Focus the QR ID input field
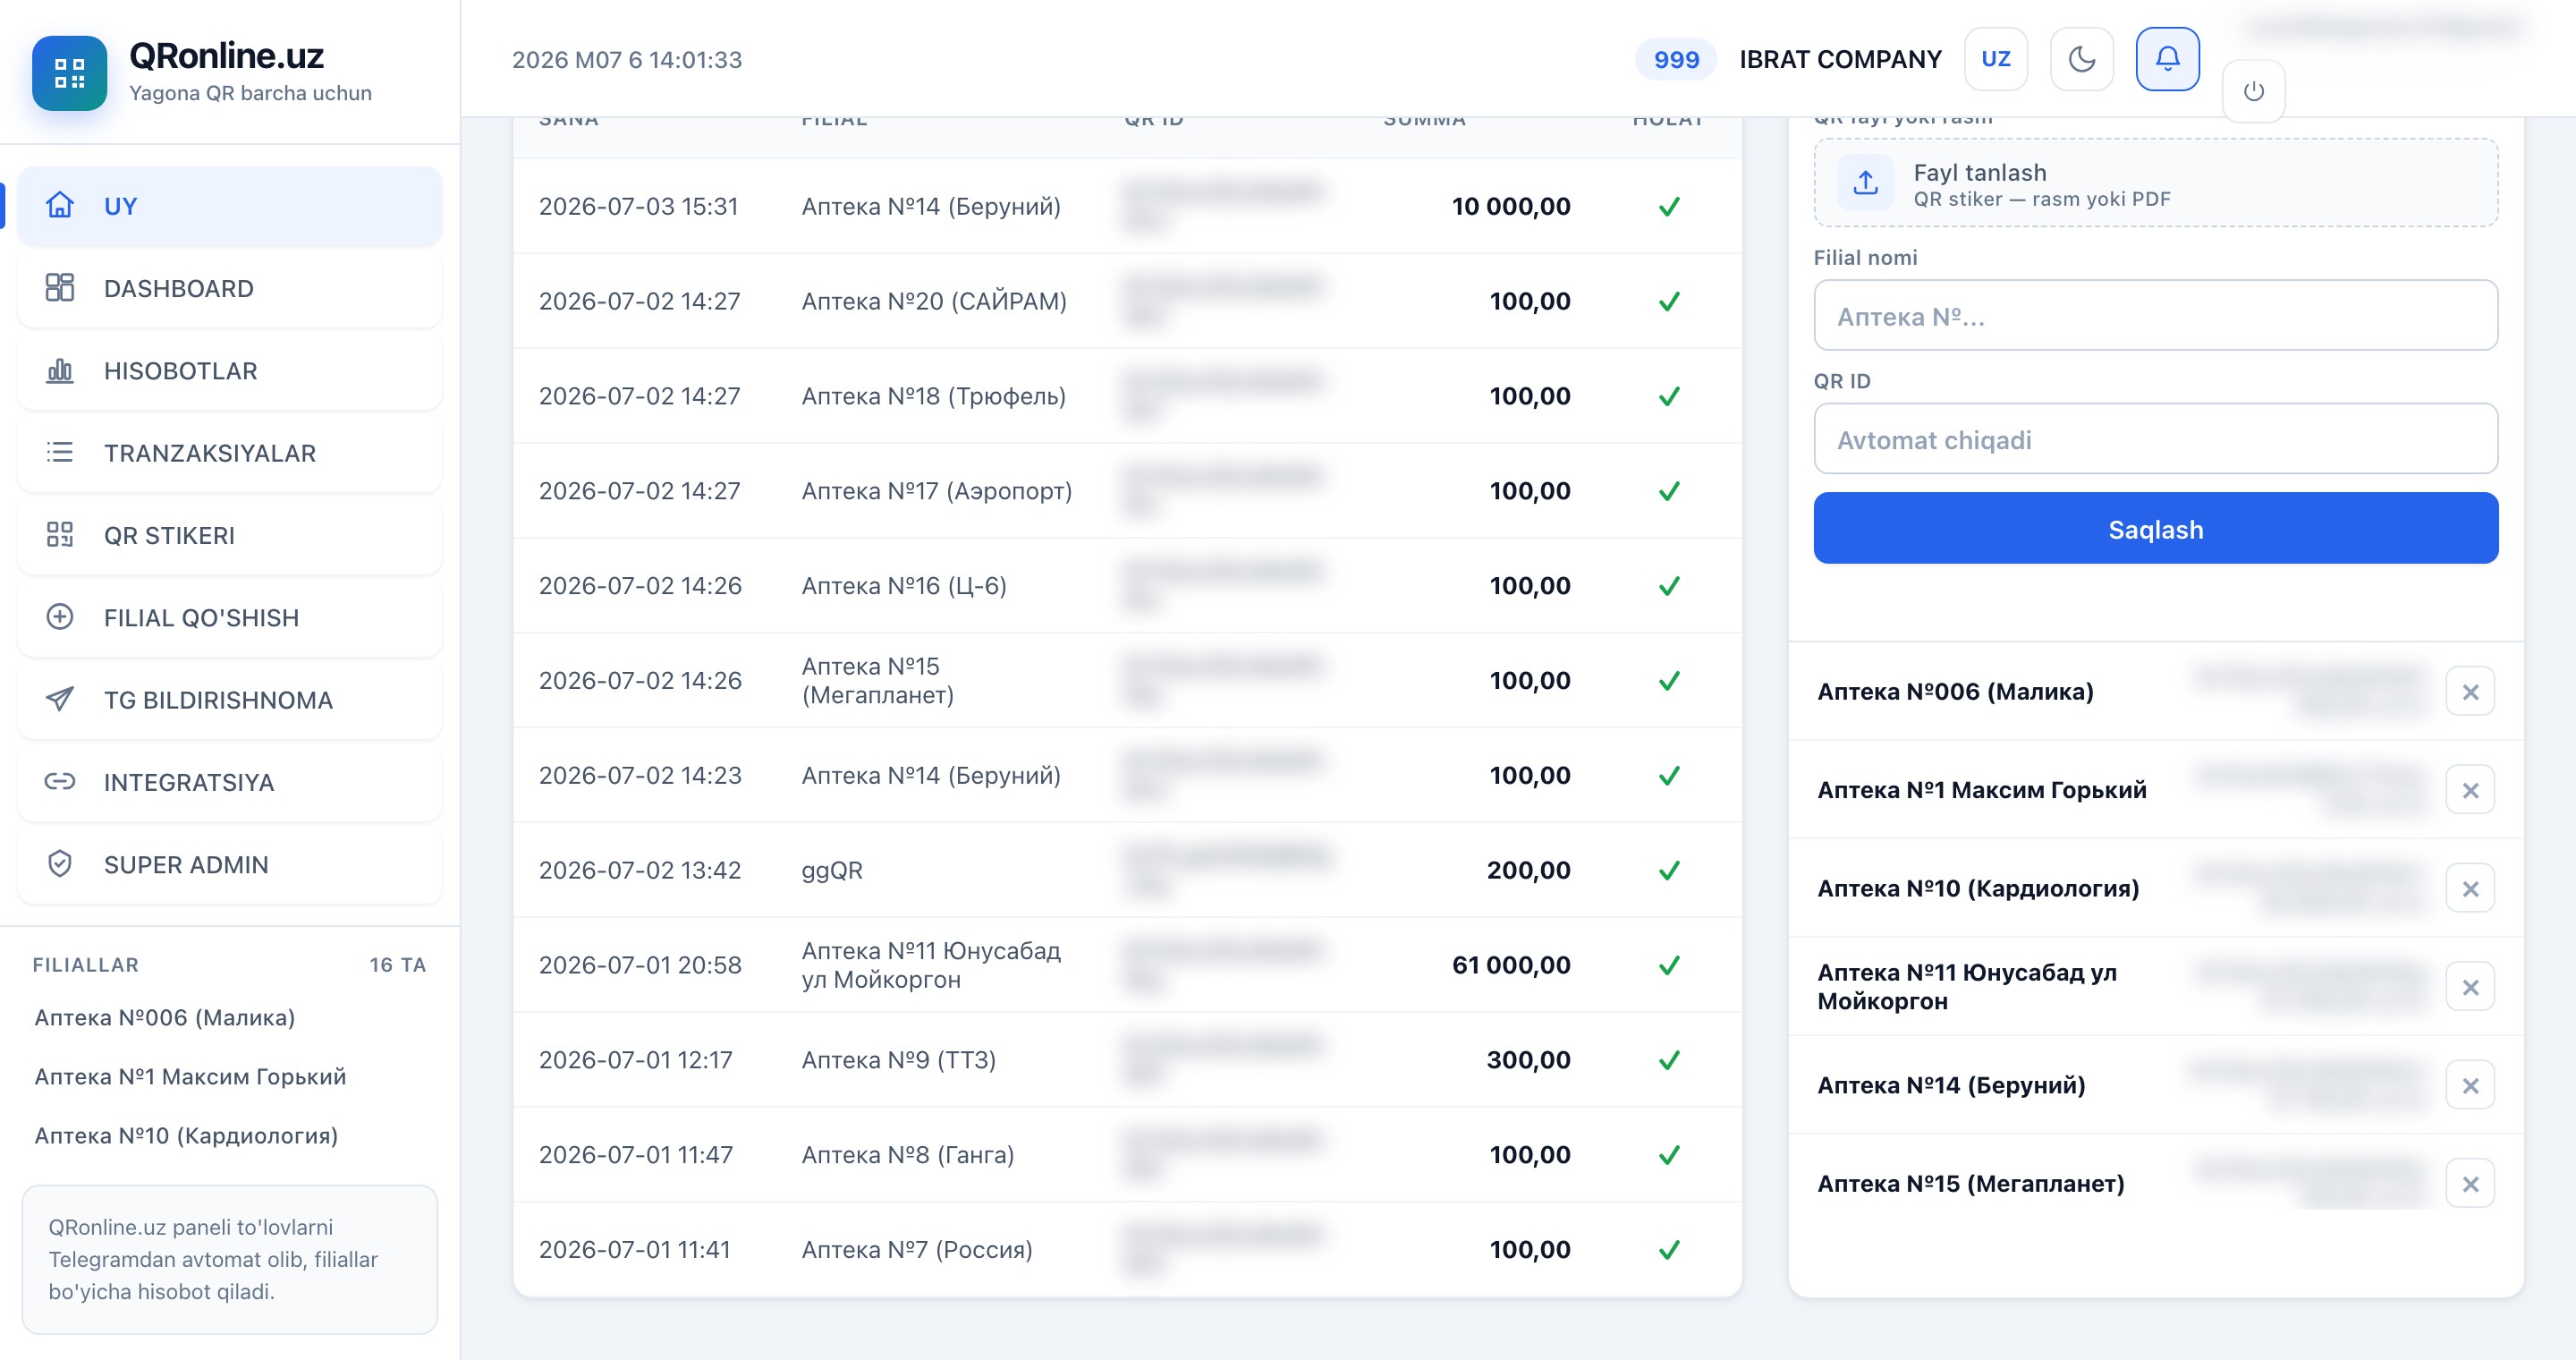This screenshot has width=2576, height=1360. pyautogui.click(x=2155, y=440)
